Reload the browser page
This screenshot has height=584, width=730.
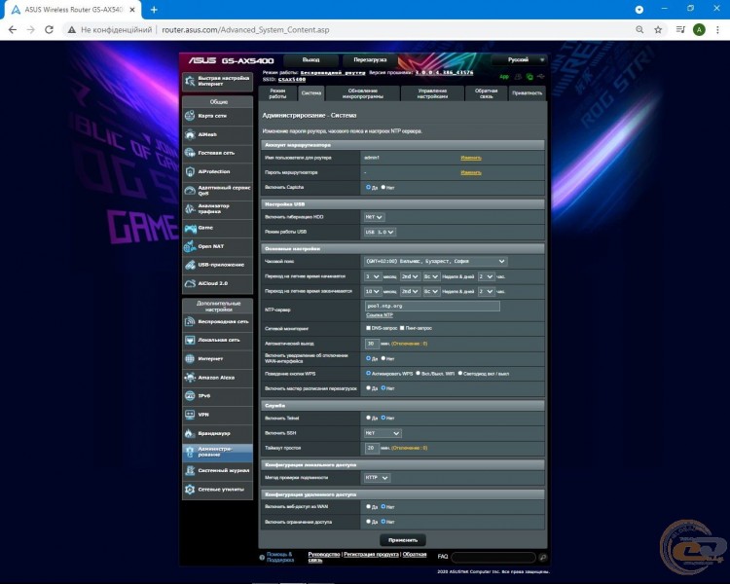49,30
